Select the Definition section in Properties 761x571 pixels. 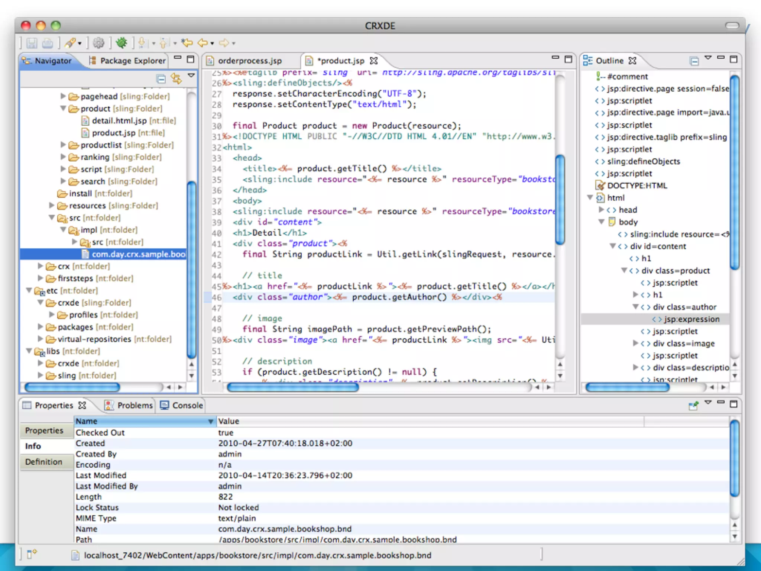pos(44,462)
